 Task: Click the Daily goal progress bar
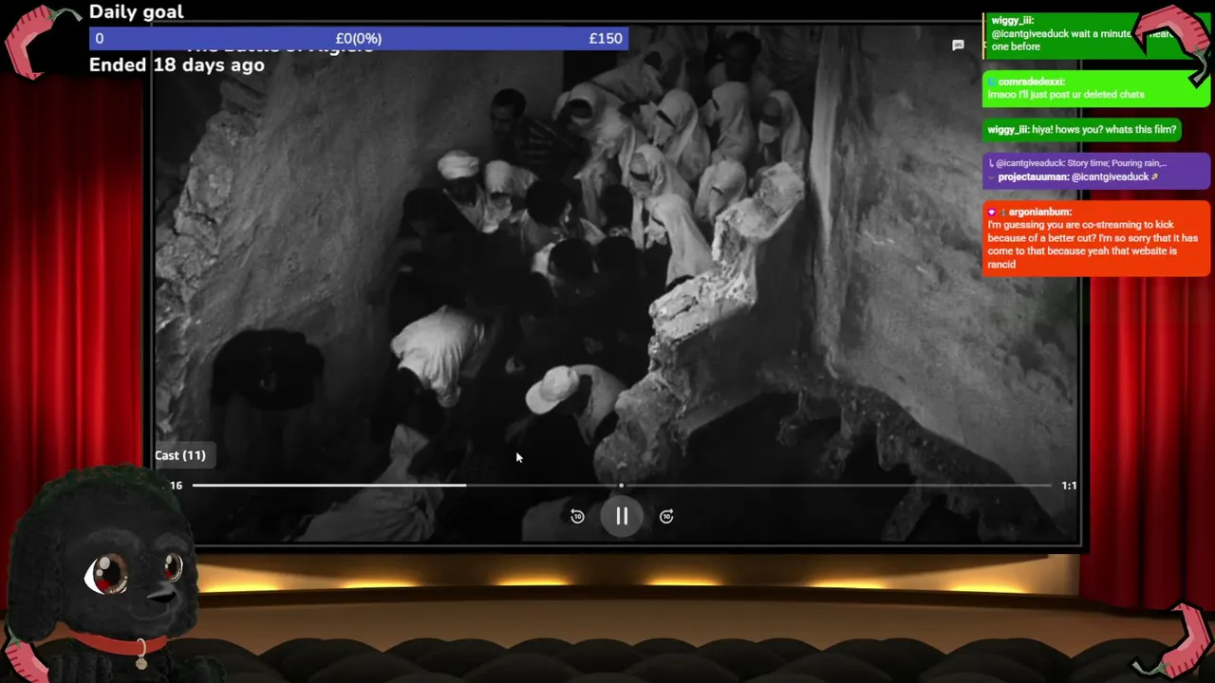[358, 39]
